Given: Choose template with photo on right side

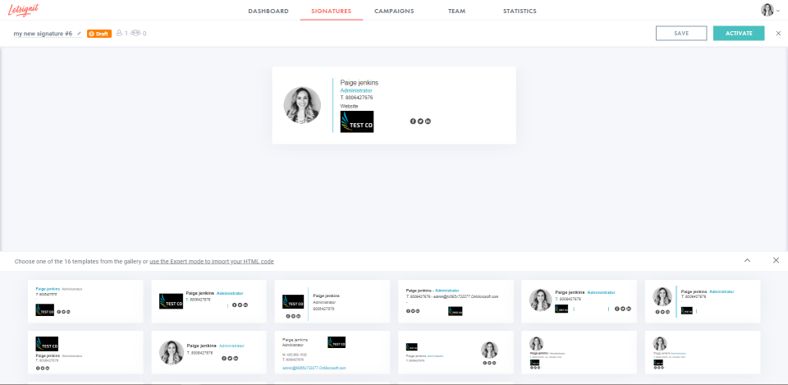Looking at the screenshot, I should (x=456, y=352).
